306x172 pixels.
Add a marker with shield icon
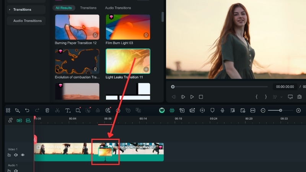click(x=212, y=110)
